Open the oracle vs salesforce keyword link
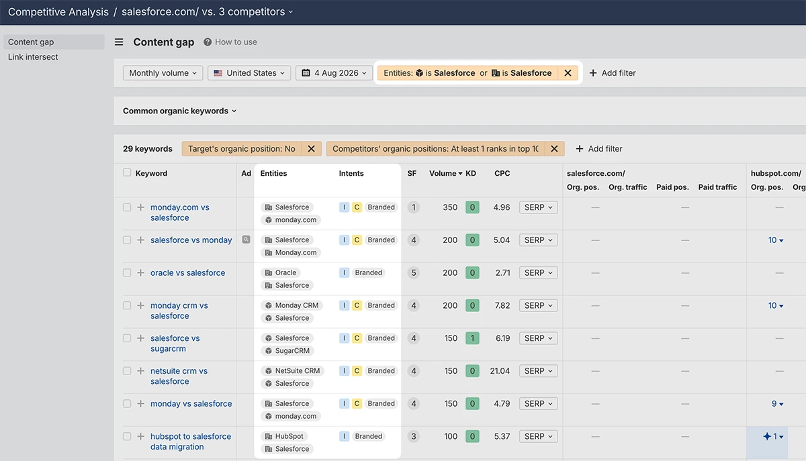The width and height of the screenshot is (806, 461). tap(187, 273)
